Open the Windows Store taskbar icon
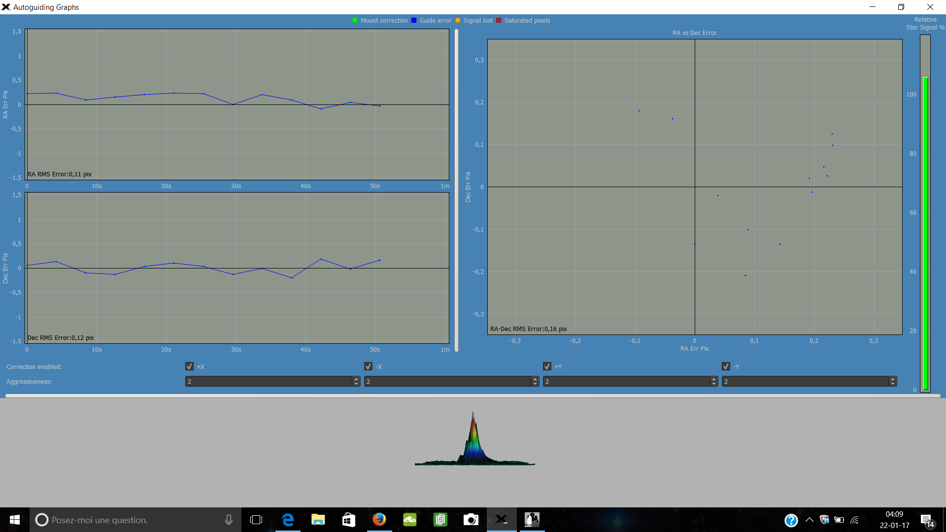The height and width of the screenshot is (532, 946). (349, 520)
